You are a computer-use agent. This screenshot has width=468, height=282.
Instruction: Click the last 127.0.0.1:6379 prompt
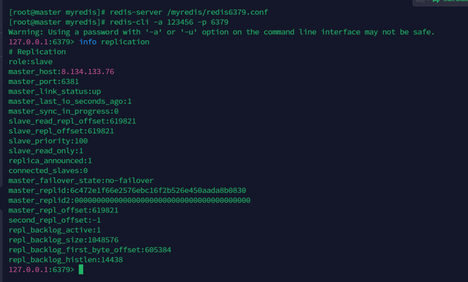(x=41, y=270)
